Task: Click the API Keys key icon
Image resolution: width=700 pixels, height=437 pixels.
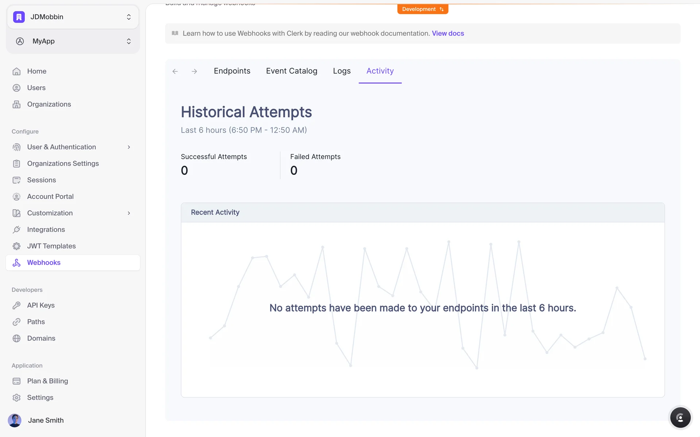Action: tap(16, 305)
